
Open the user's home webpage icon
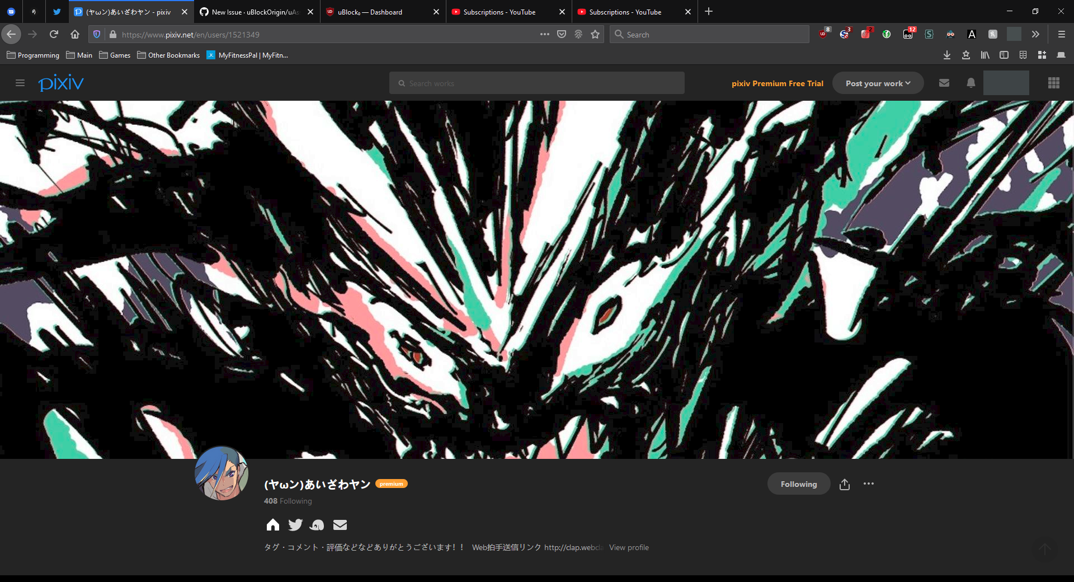coord(272,525)
